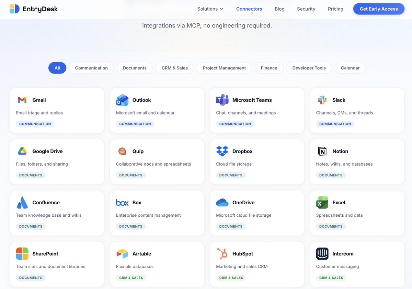The width and height of the screenshot is (412, 289).
Task: Click "Notes, wikis, and databases" text
Action: (344, 164)
